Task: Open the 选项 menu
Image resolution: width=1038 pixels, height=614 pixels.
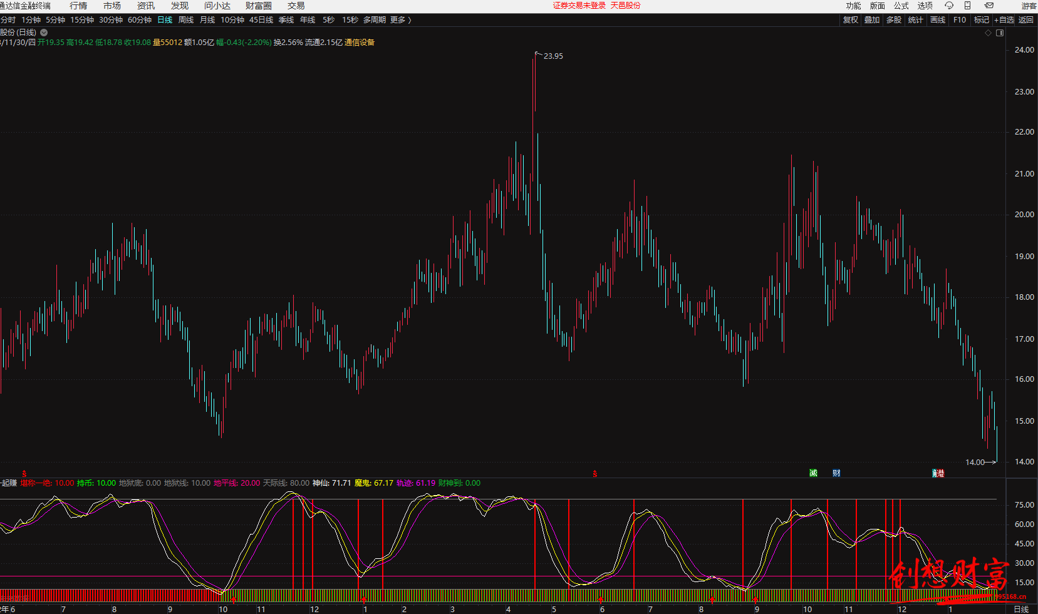Action: (x=925, y=6)
